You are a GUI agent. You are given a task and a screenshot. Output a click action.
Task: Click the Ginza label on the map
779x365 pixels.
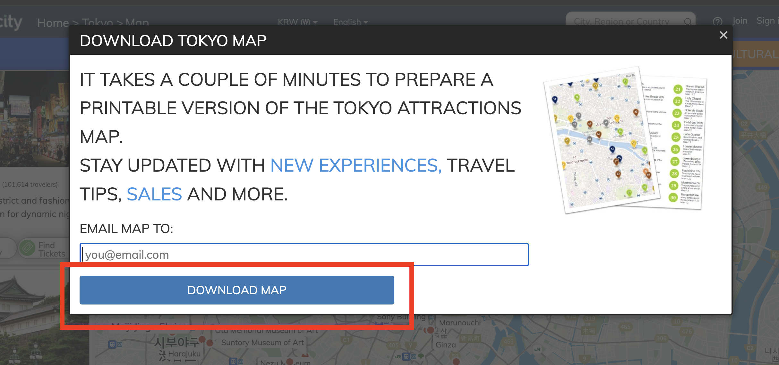446,345
